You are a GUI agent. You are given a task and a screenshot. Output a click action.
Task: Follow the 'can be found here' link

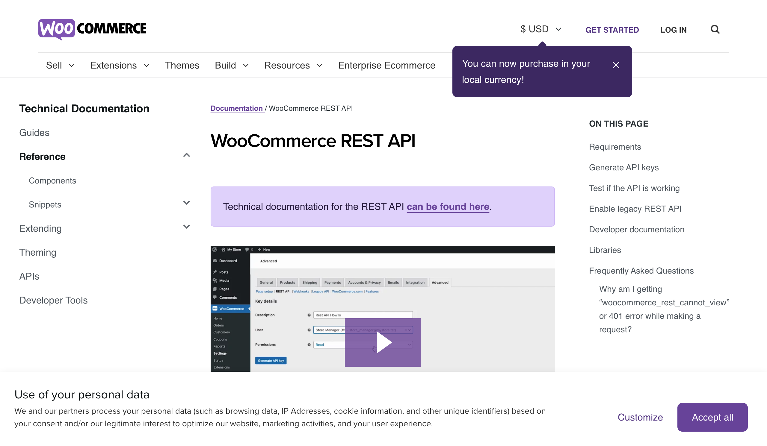coord(448,207)
